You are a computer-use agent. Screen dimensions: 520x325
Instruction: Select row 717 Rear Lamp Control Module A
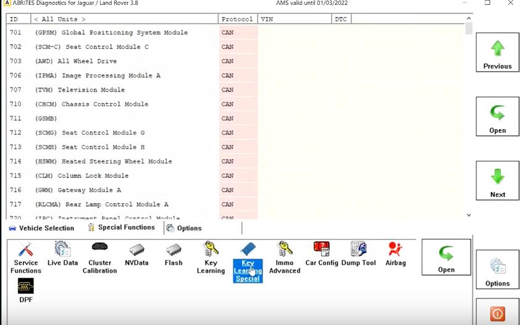click(x=235, y=204)
